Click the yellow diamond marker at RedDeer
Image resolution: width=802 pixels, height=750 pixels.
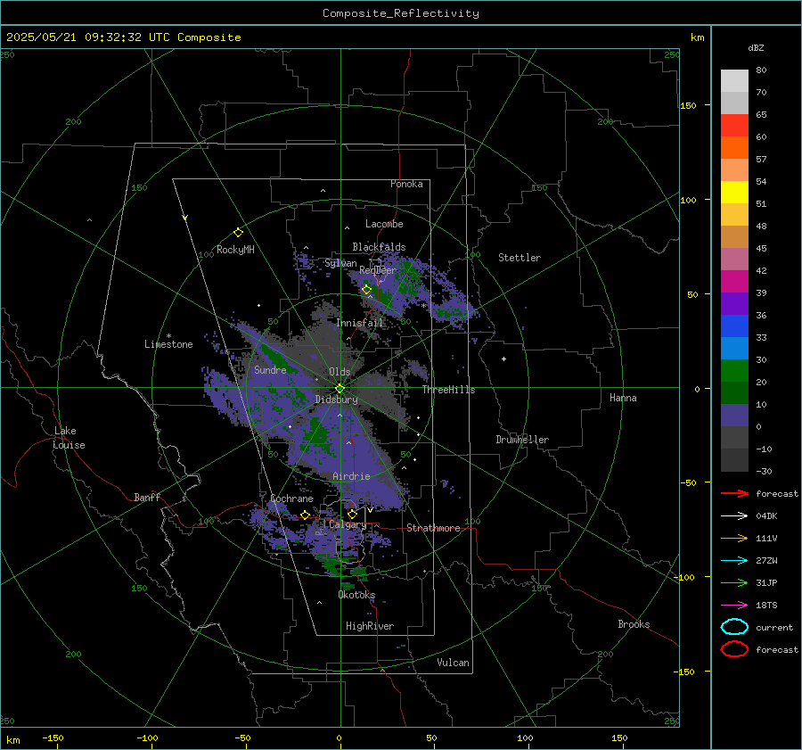pyautogui.click(x=367, y=290)
